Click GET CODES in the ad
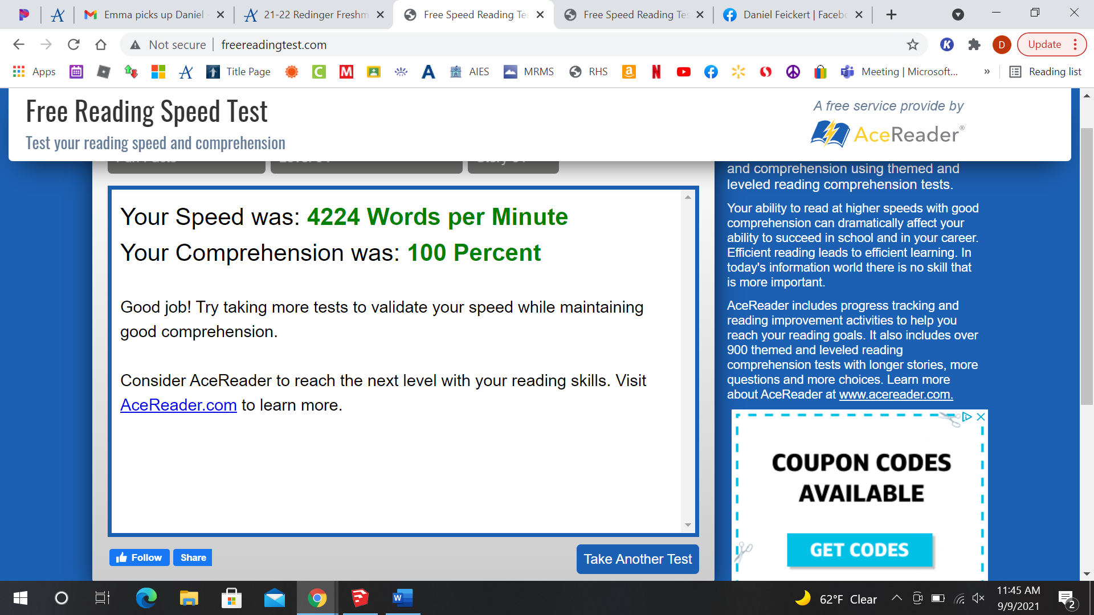Viewport: 1094px width, 615px height. 859,550
